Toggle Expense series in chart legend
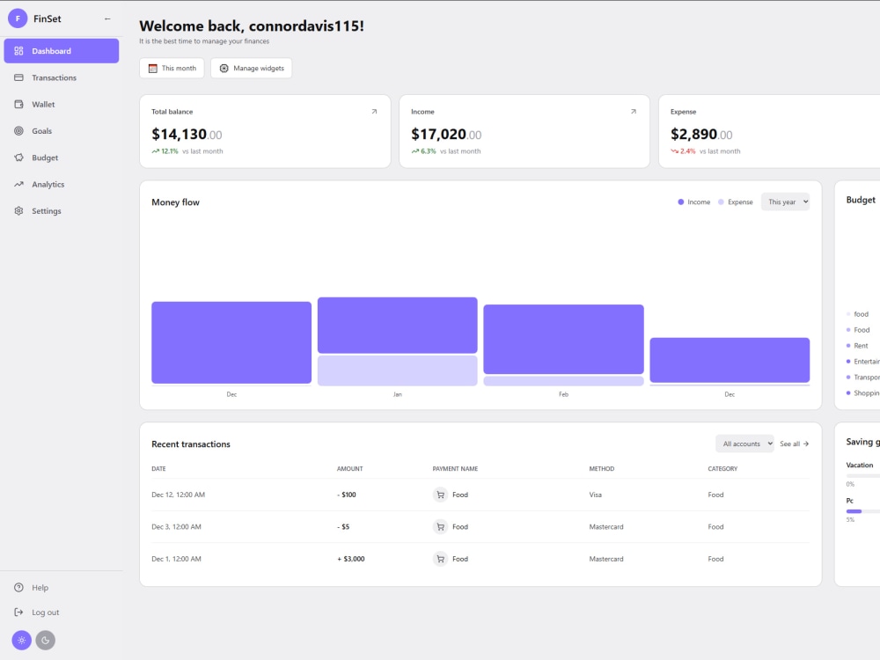This screenshot has width=880, height=660. tap(736, 202)
